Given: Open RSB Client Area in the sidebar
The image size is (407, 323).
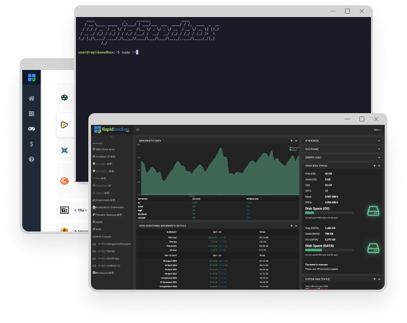Looking at the screenshot, I should [105, 149].
